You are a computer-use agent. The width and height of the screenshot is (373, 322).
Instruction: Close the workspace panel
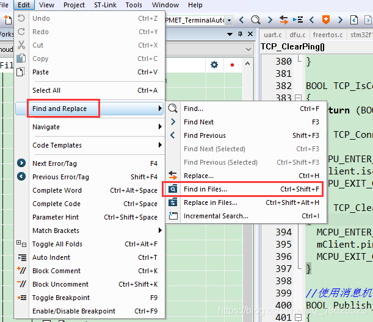(x=250, y=34)
